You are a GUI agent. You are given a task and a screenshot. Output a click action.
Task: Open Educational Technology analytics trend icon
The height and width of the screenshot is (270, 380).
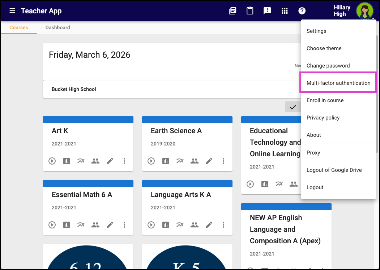279,184
